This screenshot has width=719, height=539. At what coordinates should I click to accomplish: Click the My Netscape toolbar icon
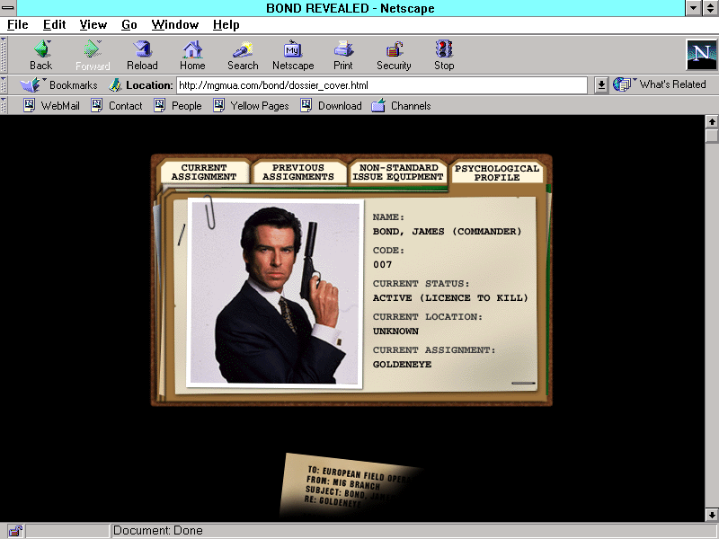(293, 49)
